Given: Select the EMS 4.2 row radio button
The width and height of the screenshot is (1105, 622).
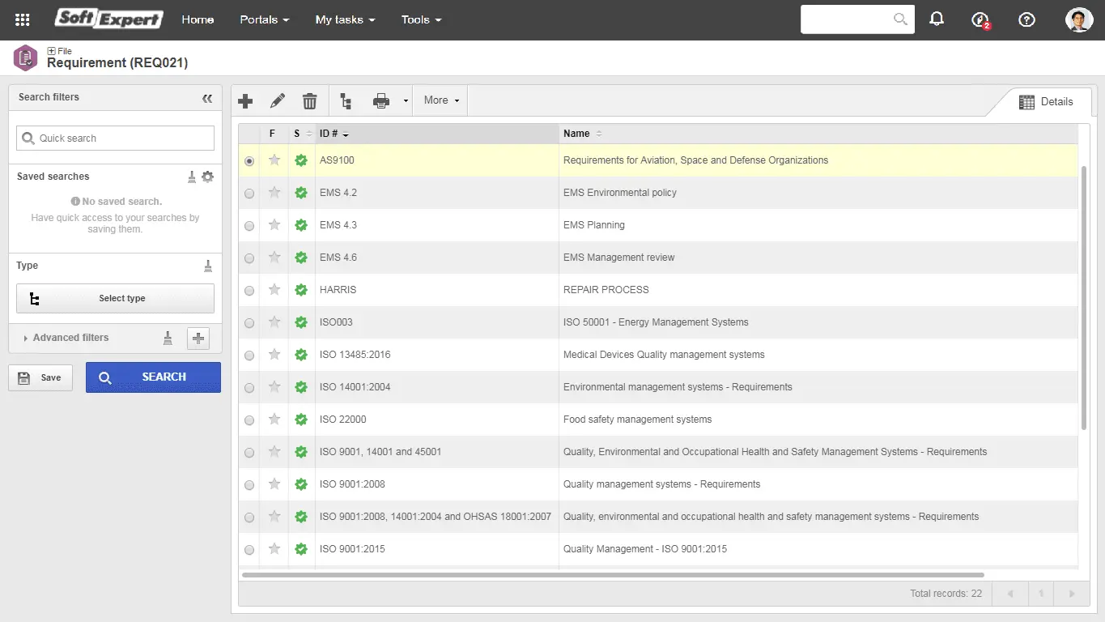Looking at the screenshot, I should (249, 194).
